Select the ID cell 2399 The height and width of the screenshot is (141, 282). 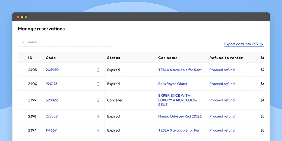[32, 100]
